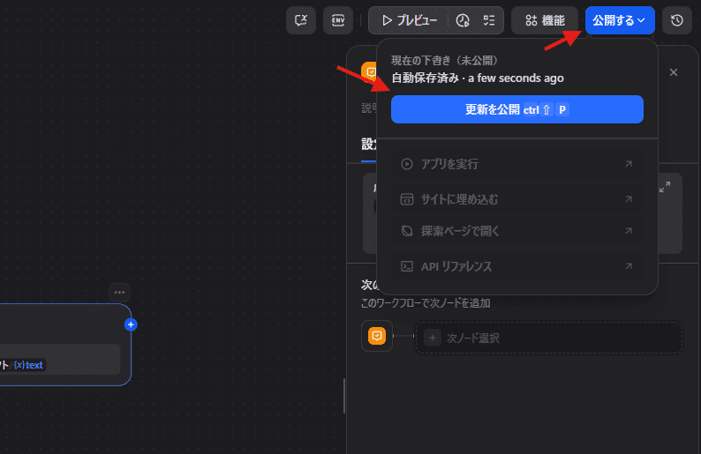Expand the panel with the expand arrows icon
Image resolution: width=701 pixels, height=454 pixels.
click(x=665, y=187)
